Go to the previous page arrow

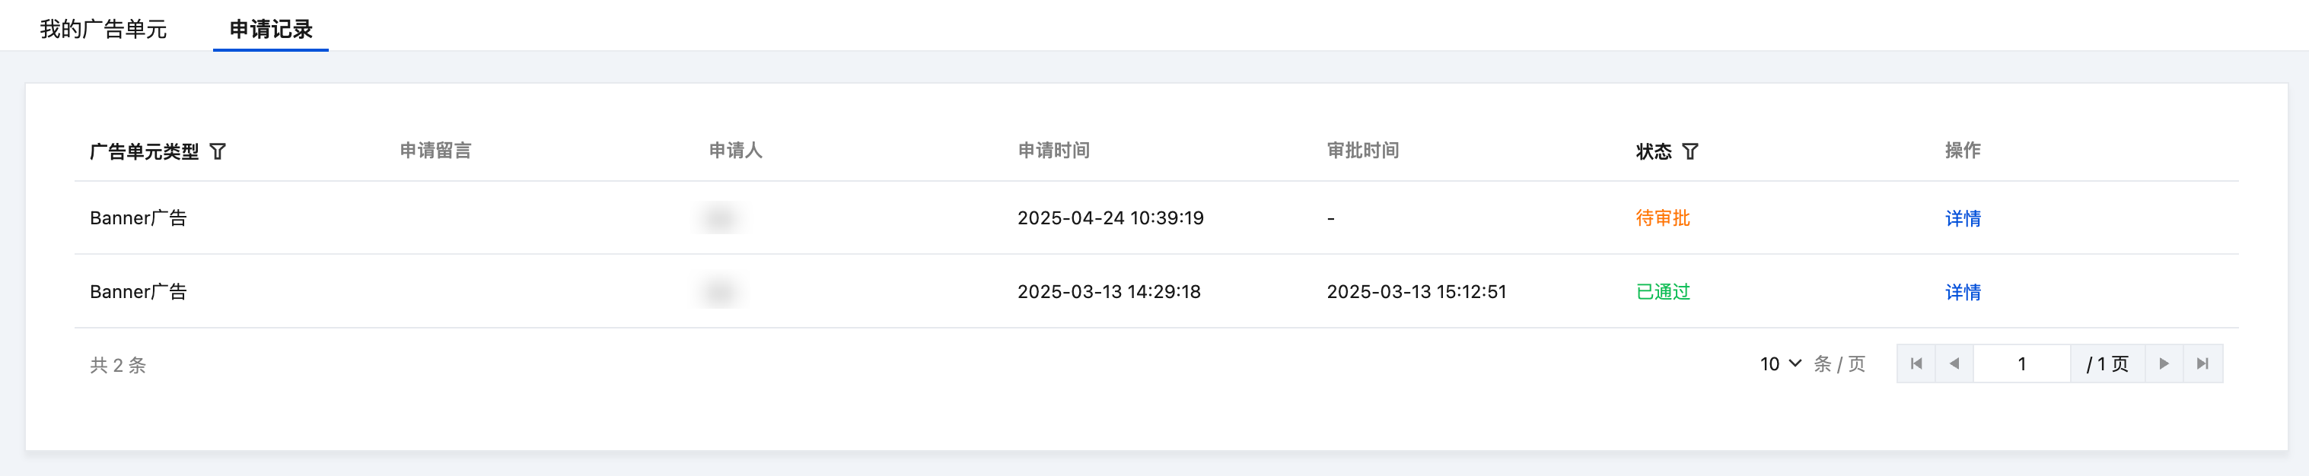pyautogui.click(x=1954, y=363)
